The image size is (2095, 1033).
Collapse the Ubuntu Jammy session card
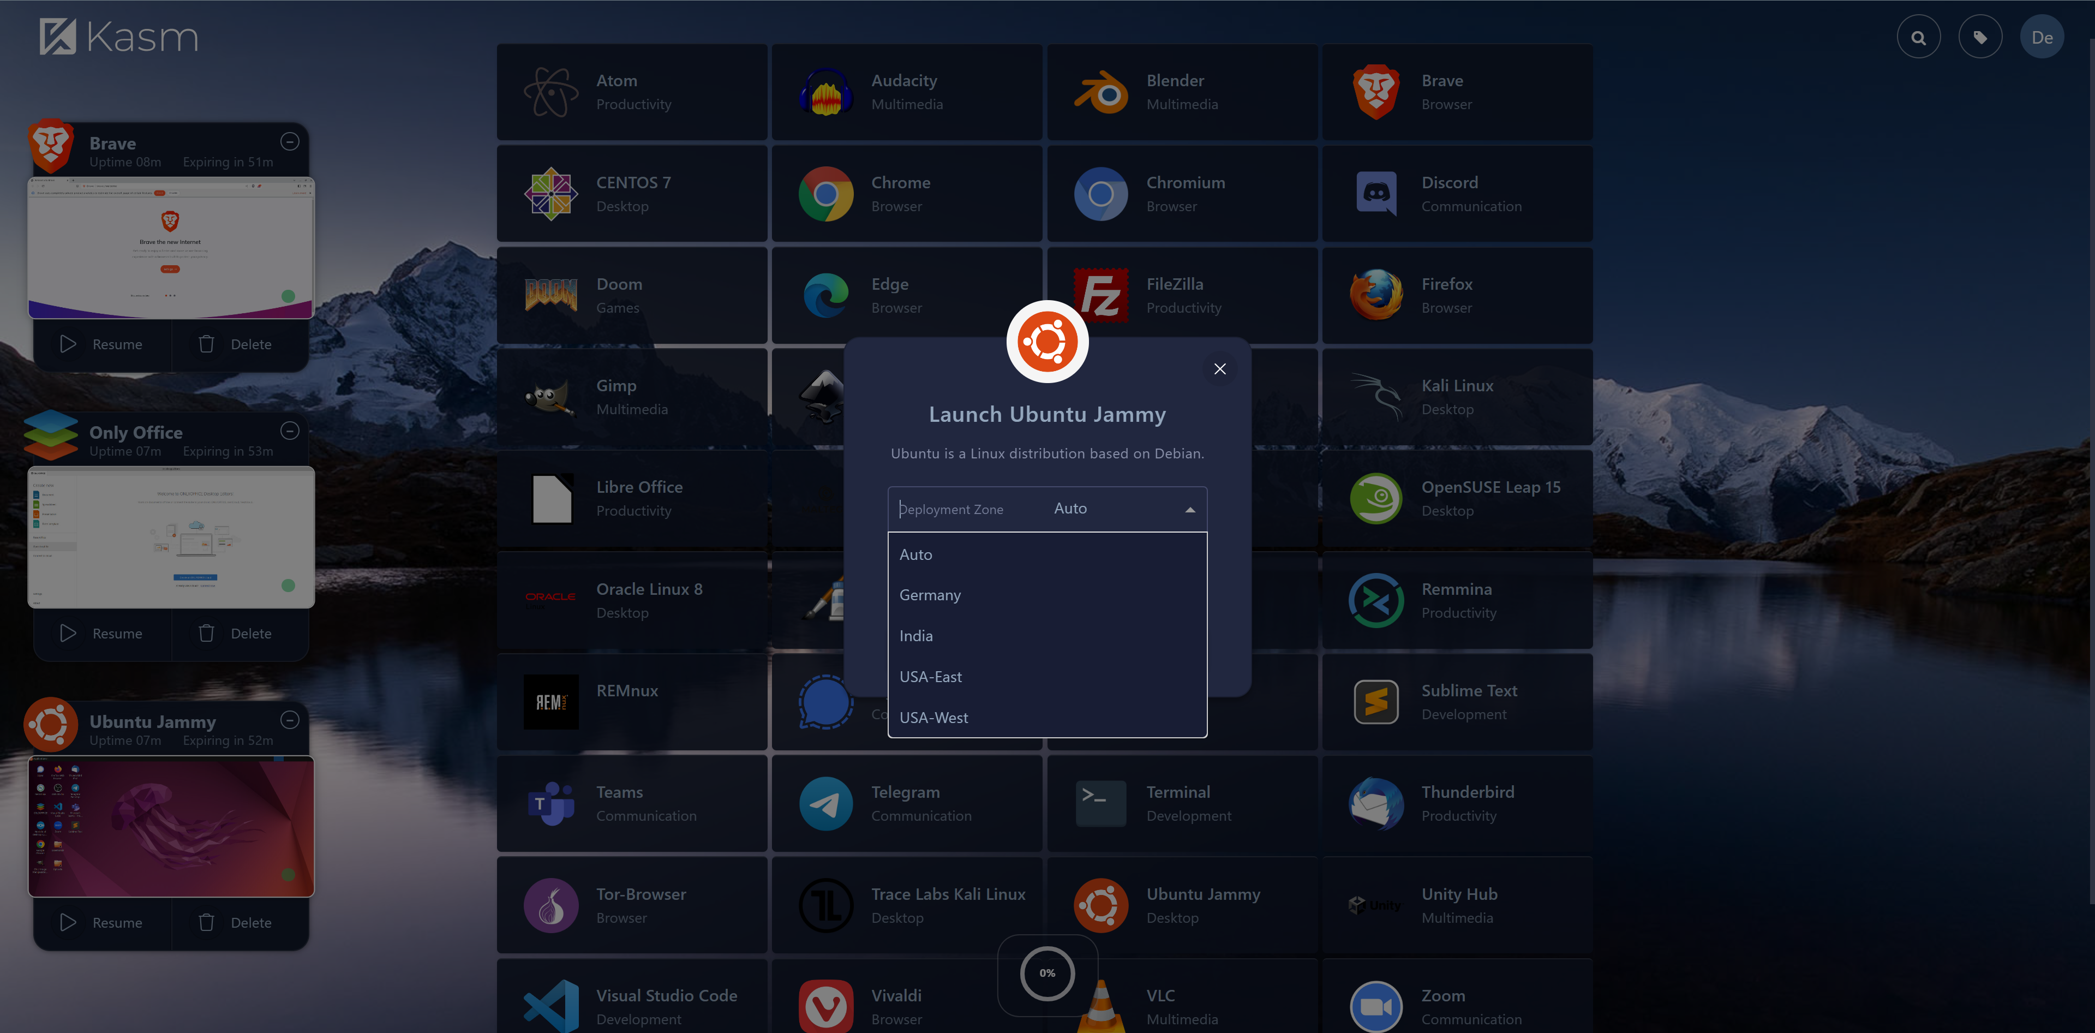[x=290, y=720]
